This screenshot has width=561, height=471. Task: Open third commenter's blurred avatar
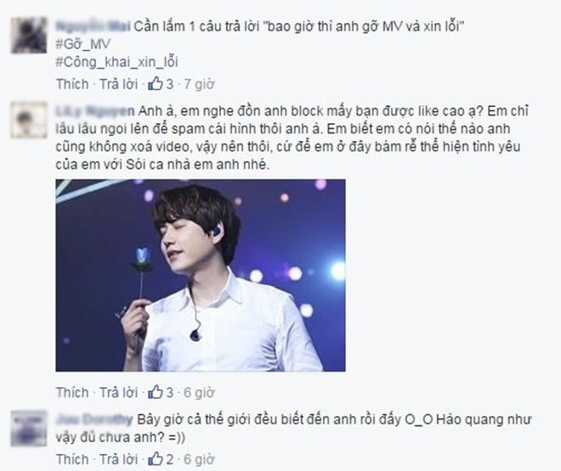pos(29,429)
